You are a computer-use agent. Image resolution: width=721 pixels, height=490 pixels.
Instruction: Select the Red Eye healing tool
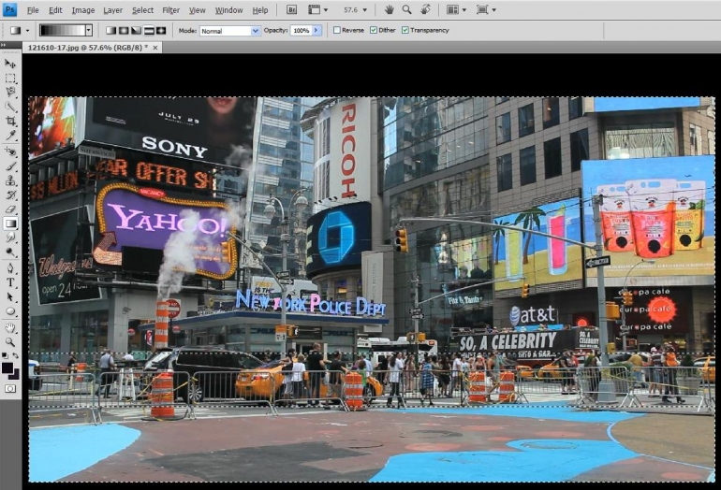coord(10,151)
